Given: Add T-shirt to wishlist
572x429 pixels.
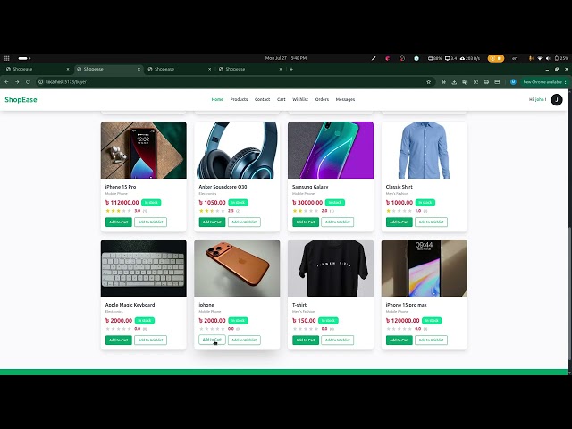Looking at the screenshot, I should pos(338,340).
